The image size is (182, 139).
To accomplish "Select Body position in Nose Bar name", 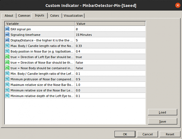I will (42, 51).
